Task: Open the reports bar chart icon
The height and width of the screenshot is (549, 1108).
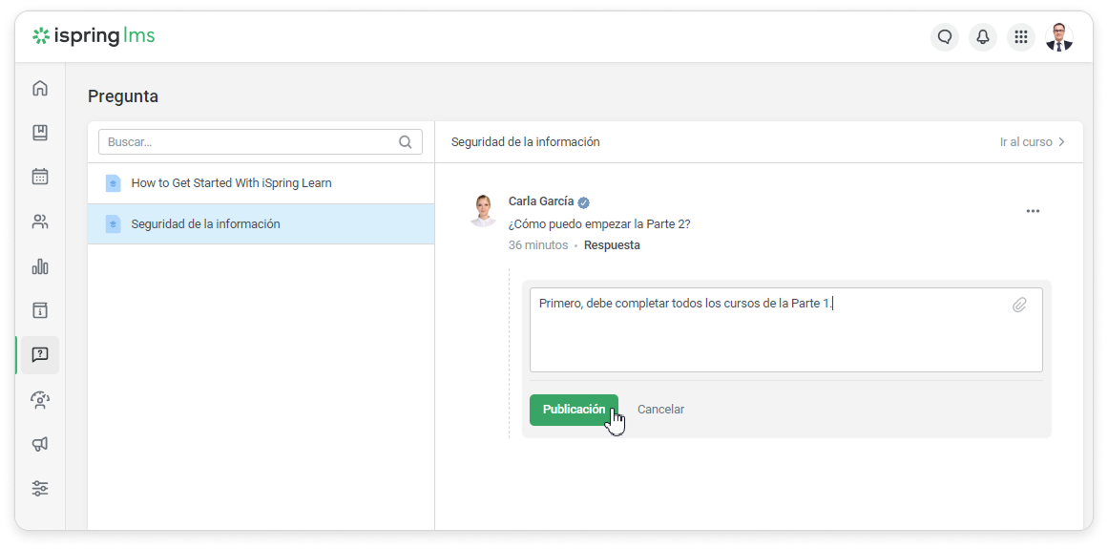Action: (x=40, y=266)
